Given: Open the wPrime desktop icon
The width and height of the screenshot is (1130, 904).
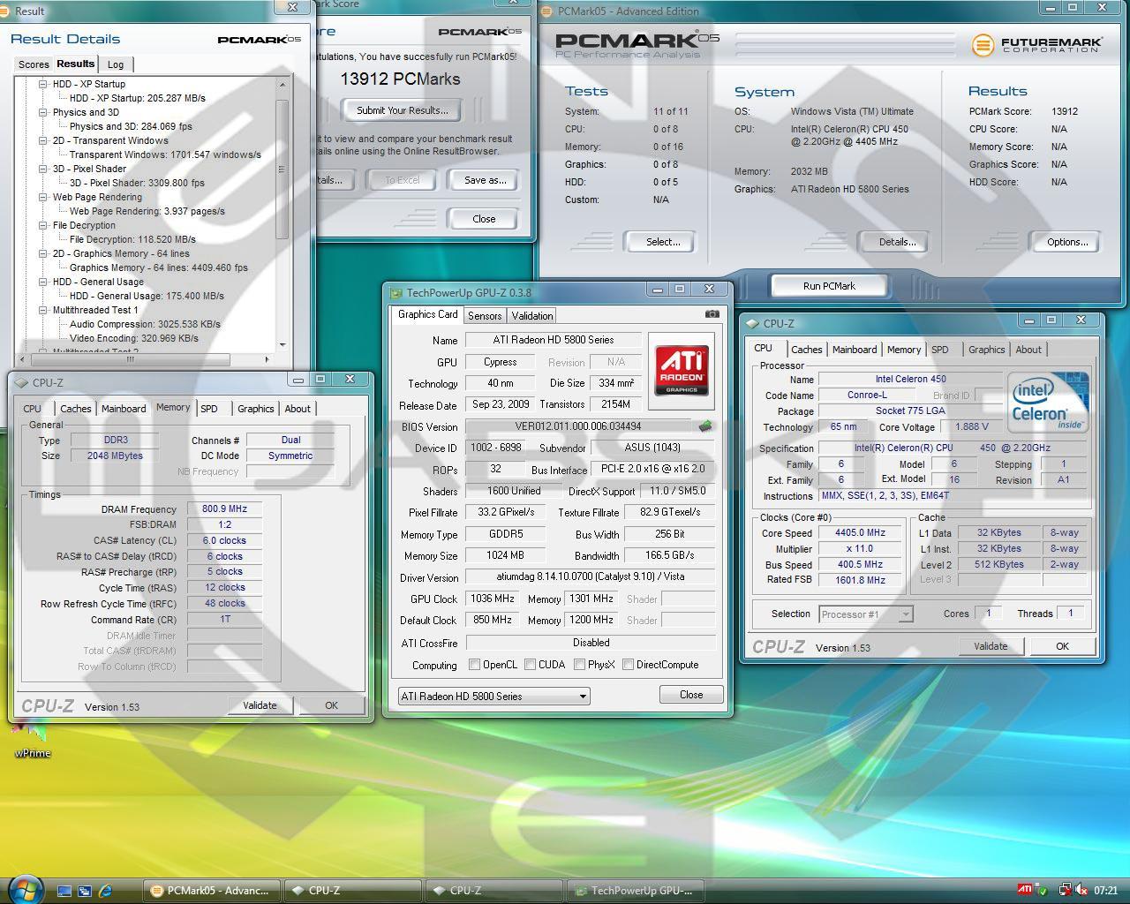Looking at the screenshot, I should (x=33, y=740).
